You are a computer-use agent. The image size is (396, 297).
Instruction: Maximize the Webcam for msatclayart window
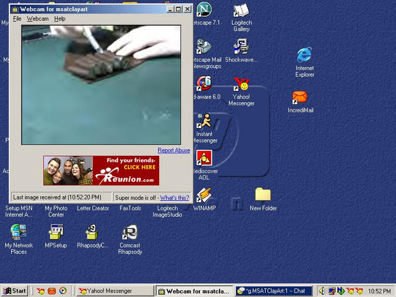click(178, 10)
